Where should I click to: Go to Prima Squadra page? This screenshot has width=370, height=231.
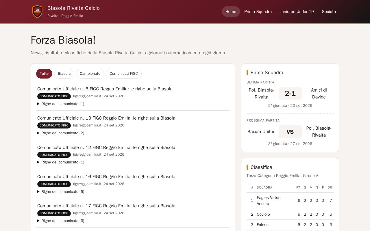258,12
